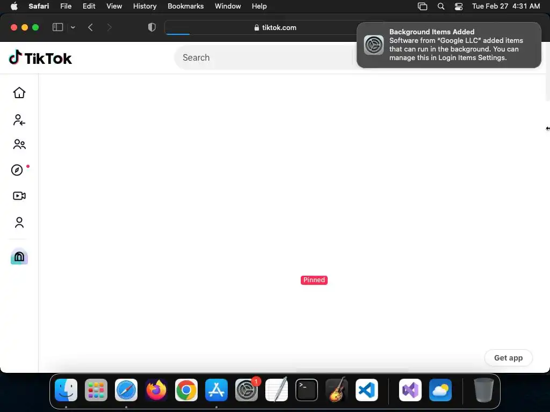Open the View menu
This screenshot has width=550, height=412.
point(114,6)
